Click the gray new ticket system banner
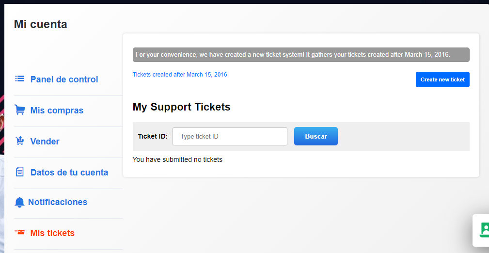This screenshot has height=253, width=489. click(301, 55)
